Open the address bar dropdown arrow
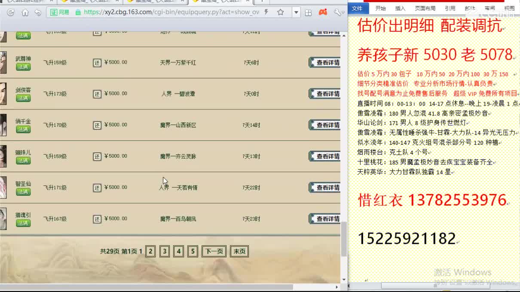Screen dimensions: 520x292 pyautogui.click(x=296, y=12)
